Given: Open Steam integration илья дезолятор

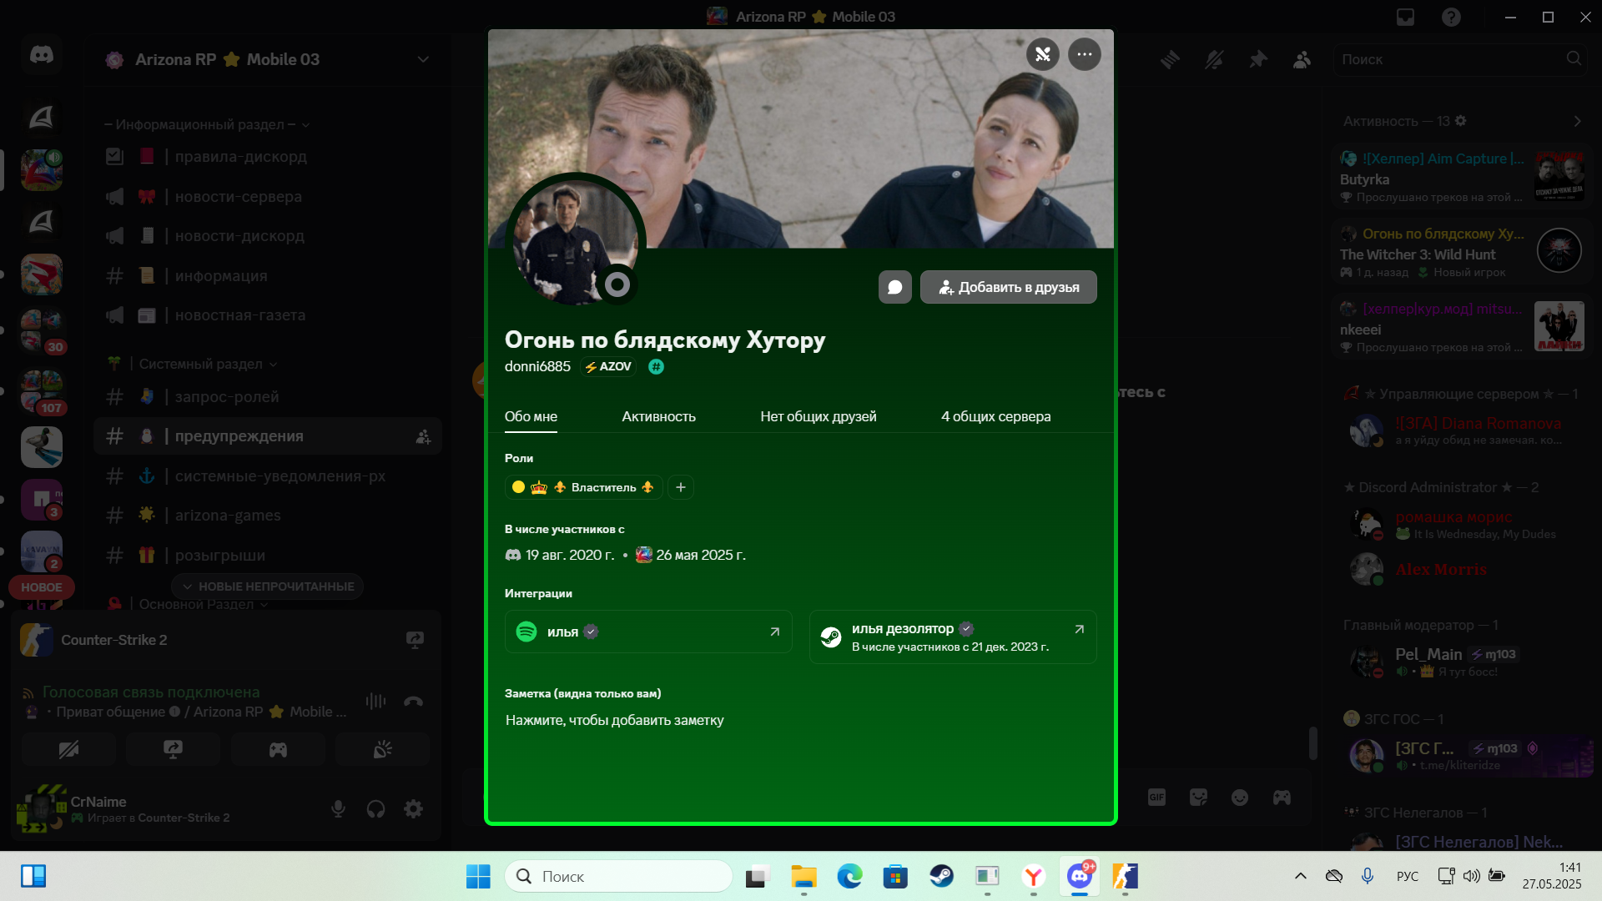Looking at the screenshot, I should [x=953, y=637].
